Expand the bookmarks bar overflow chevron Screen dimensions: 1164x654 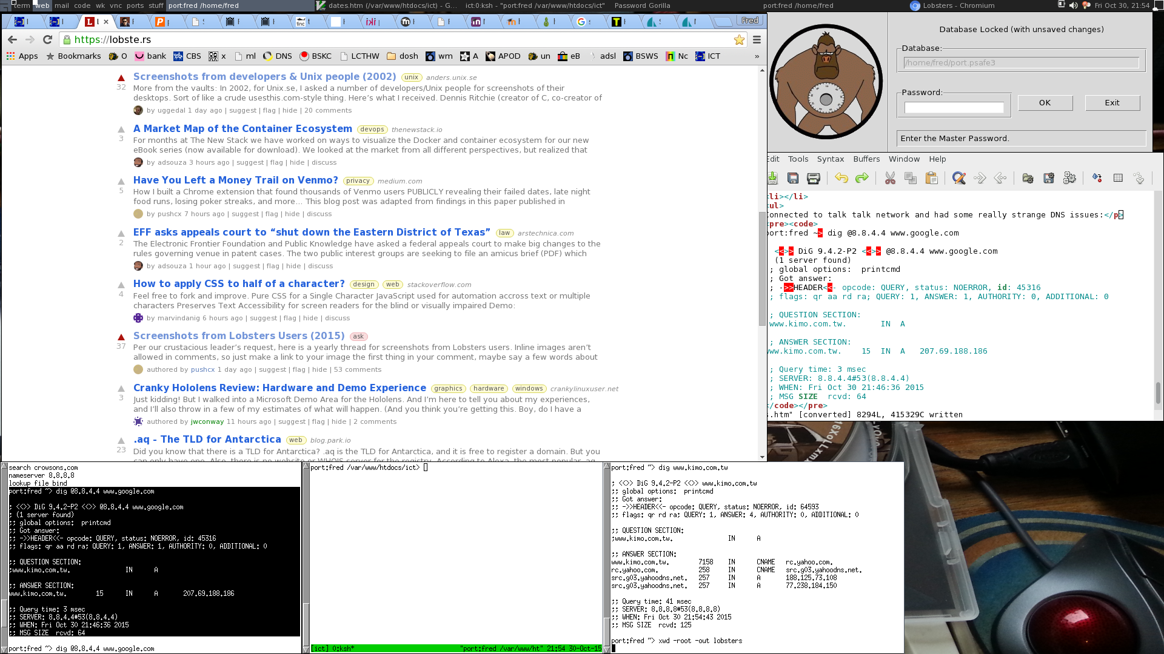(x=757, y=56)
